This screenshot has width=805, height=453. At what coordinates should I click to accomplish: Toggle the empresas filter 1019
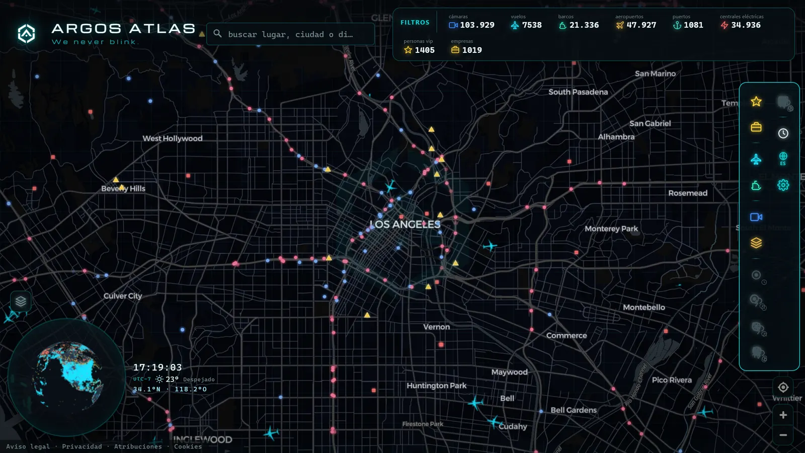466,47
